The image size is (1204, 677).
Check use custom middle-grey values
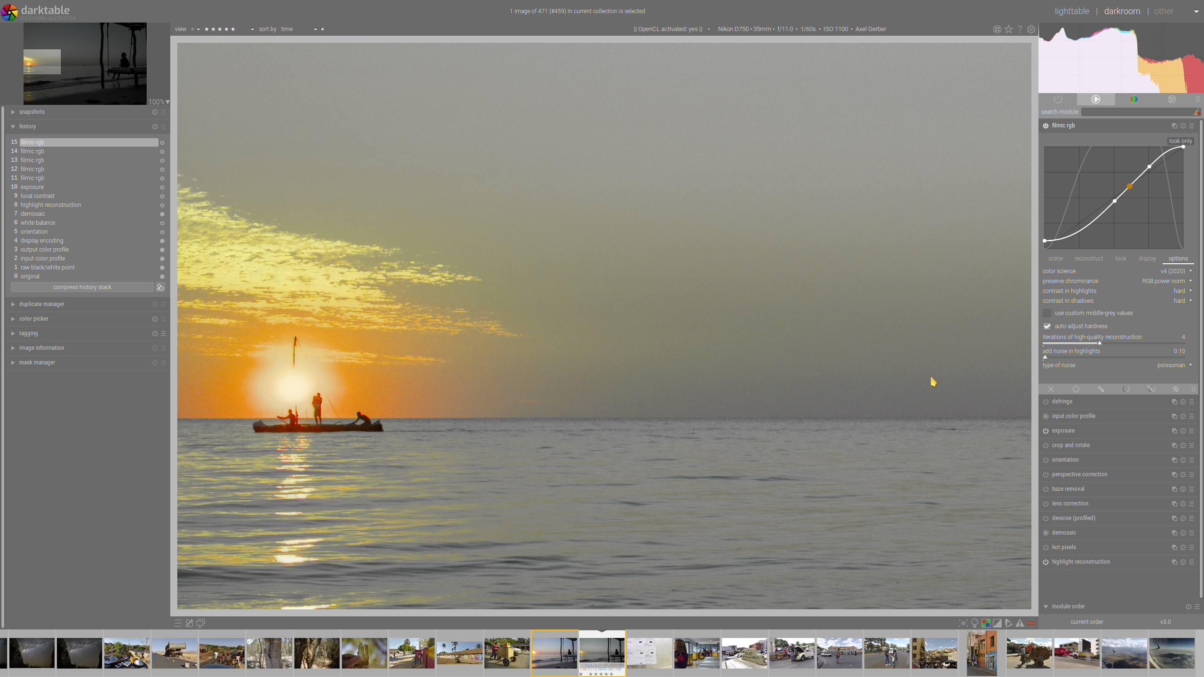tap(1047, 313)
